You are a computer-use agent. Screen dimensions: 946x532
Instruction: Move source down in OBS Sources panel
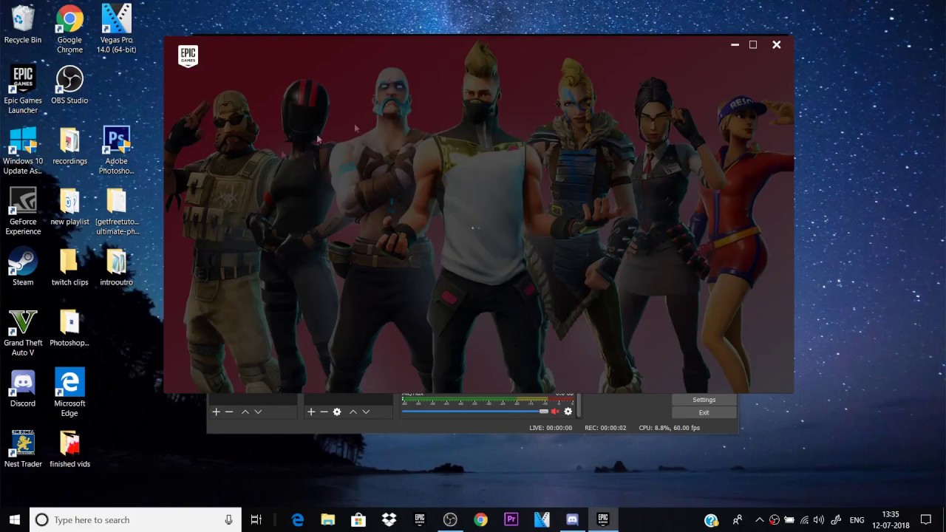pos(366,412)
